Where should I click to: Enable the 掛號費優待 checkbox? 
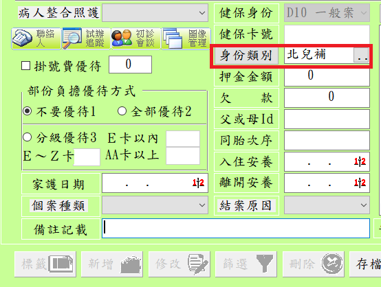coord(25,66)
